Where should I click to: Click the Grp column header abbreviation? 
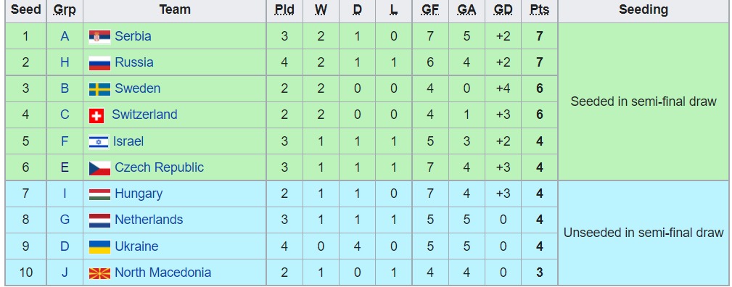coord(65,10)
